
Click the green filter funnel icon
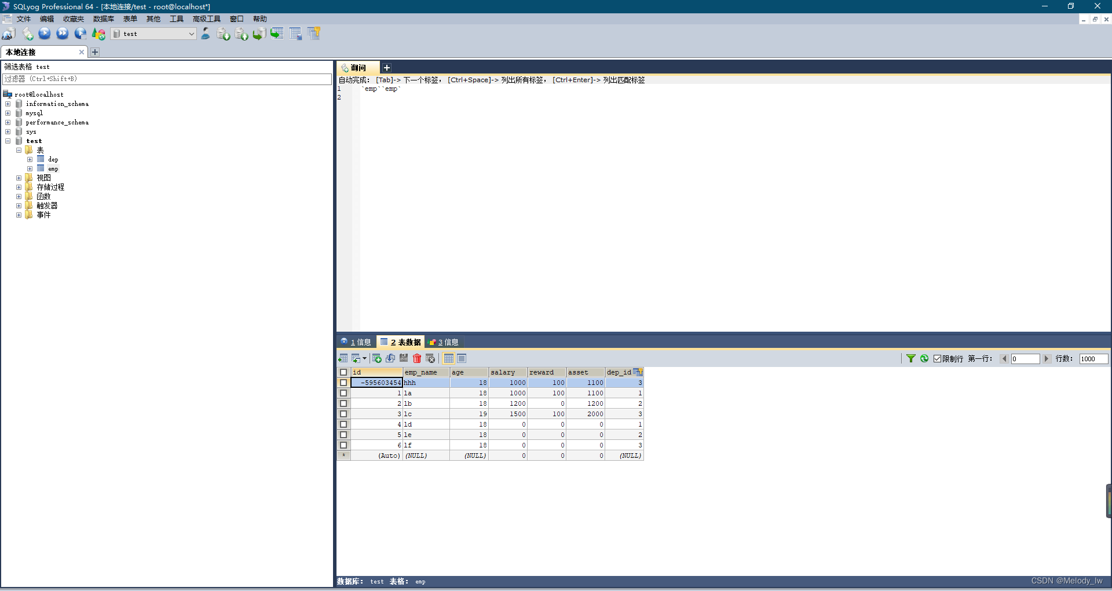(911, 358)
